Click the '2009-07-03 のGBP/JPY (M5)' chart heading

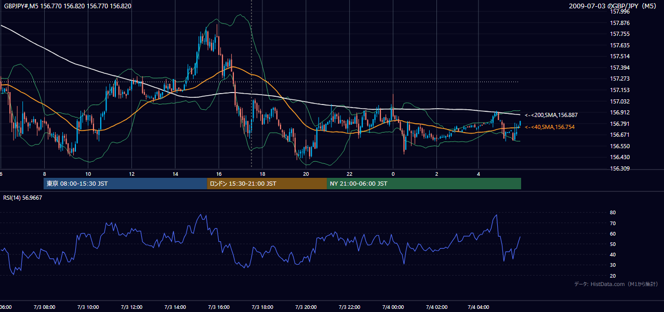614,6
